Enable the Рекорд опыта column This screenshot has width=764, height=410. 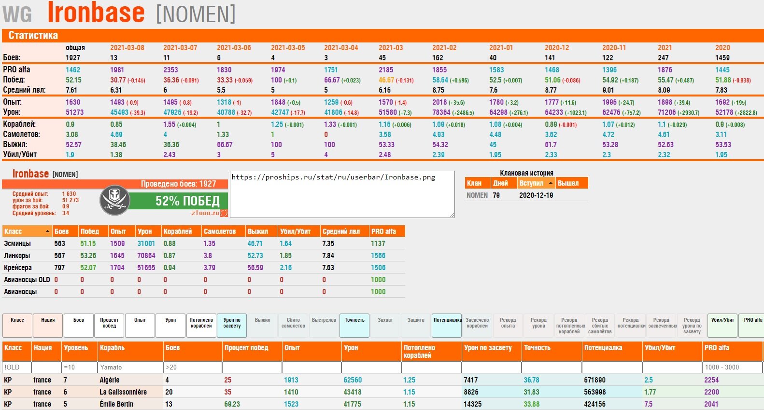508,326
